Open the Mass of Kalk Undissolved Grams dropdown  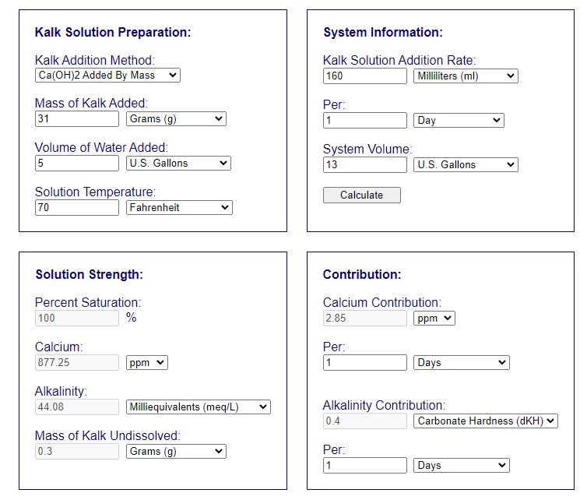[x=176, y=452]
